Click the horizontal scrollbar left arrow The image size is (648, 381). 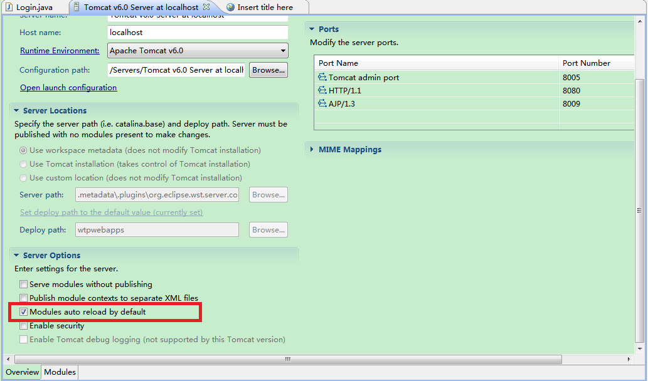click(x=8, y=359)
